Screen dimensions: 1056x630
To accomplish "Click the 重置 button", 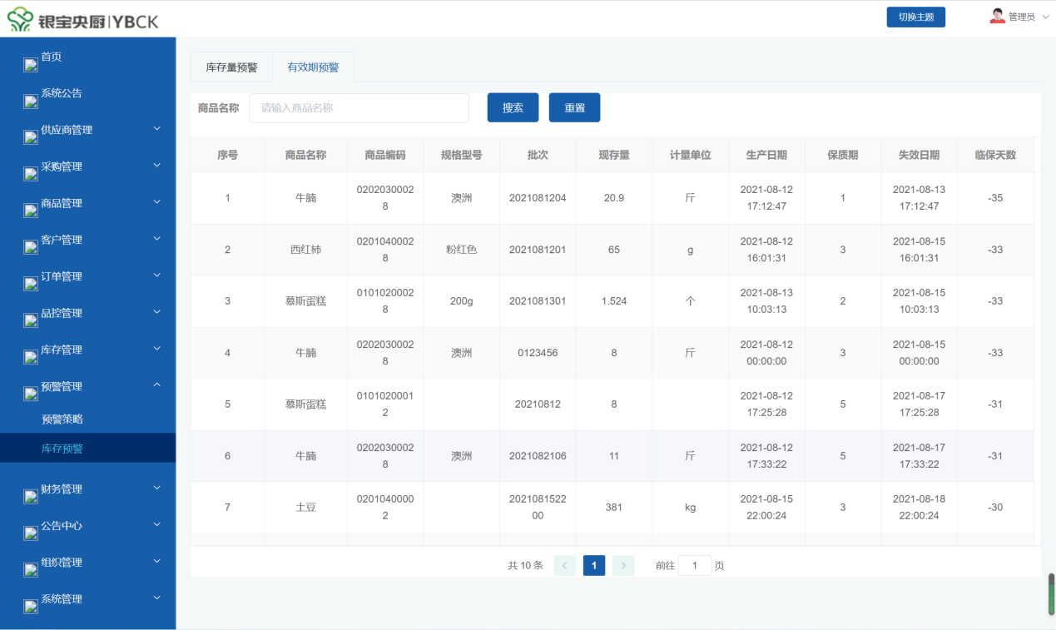I will click(574, 108).
